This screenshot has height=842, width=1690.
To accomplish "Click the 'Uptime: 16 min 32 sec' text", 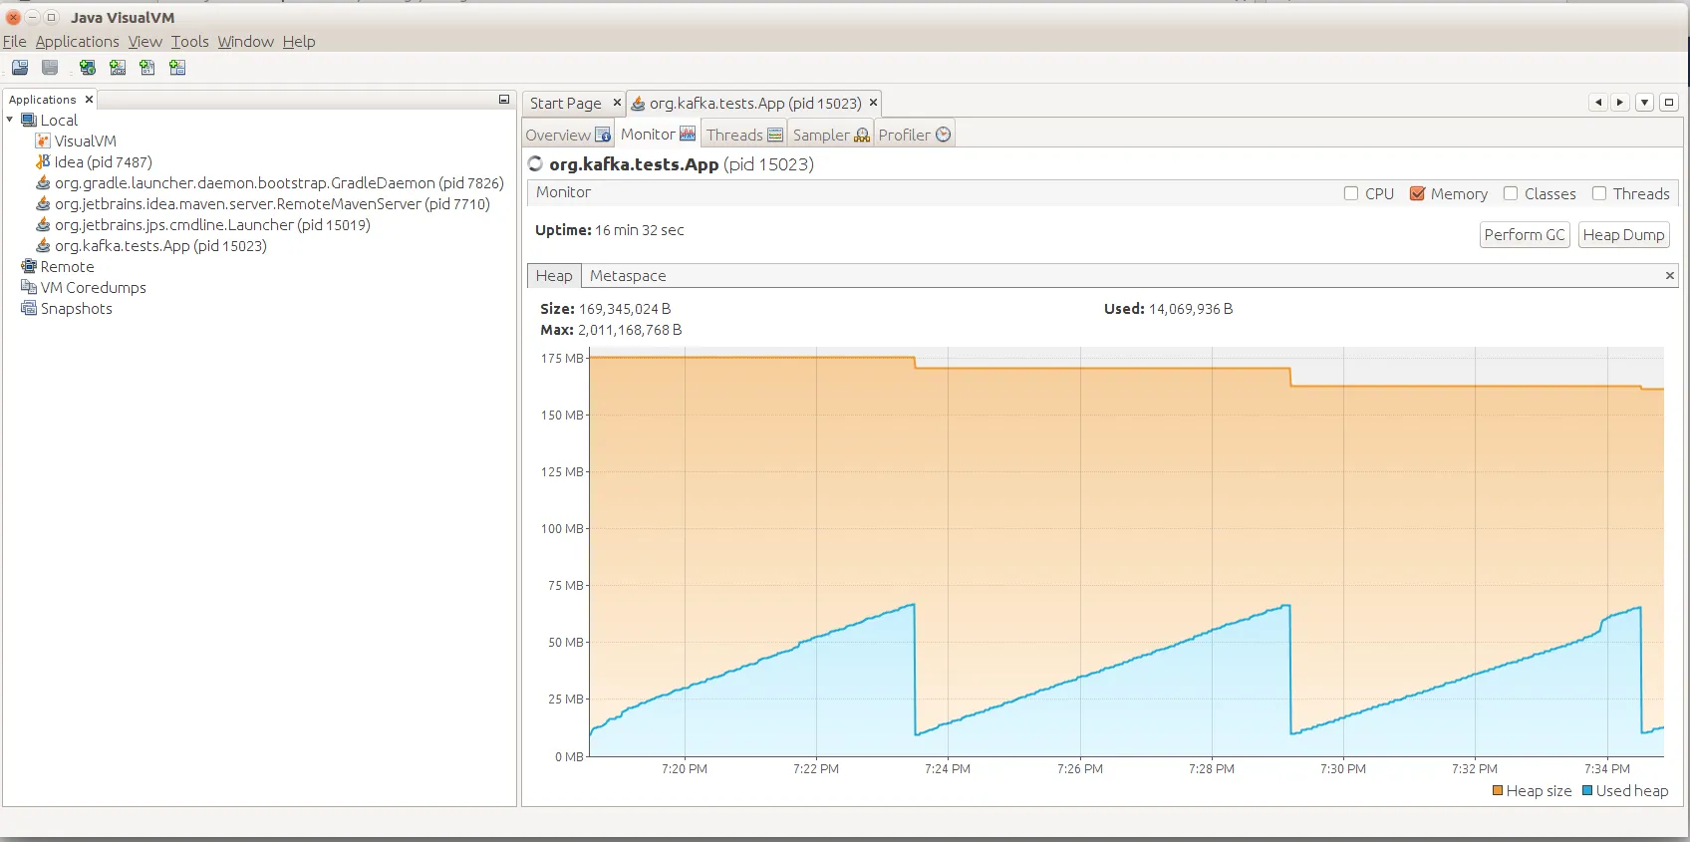I will point(610,230).
